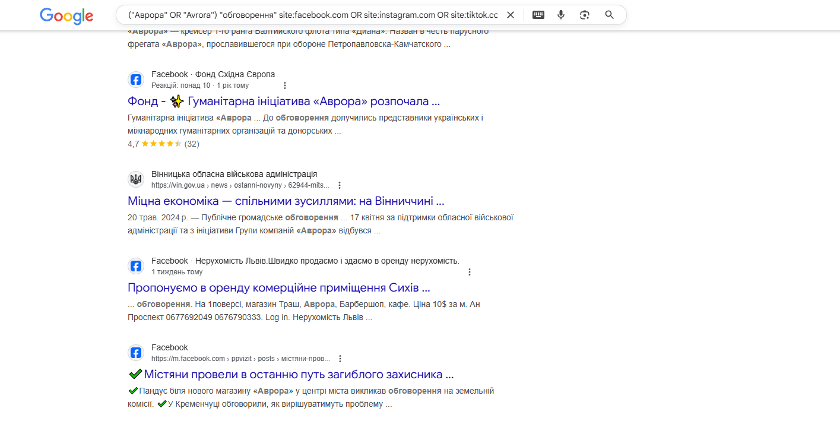Open result Пропонуємо в оренду комерційне приміщення Сихів
The width and height of the screenshot is (840, 421).
(279, 288)
